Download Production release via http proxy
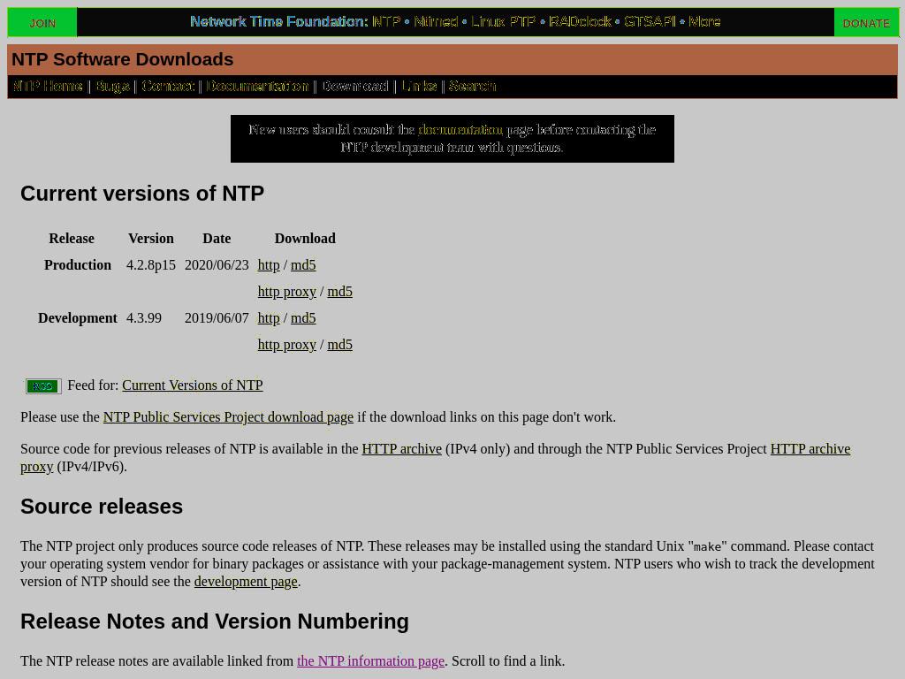Screen dimensions: 905x679 [287, 292]
